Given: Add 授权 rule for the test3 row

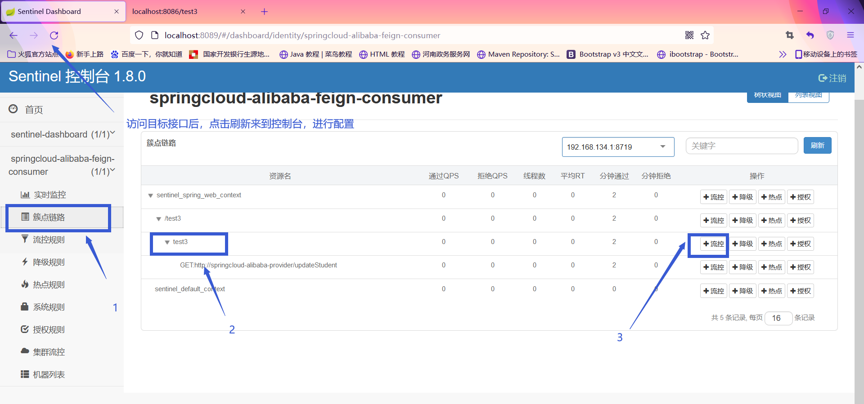Looking at the screenshot, I should tap(801, 244).
